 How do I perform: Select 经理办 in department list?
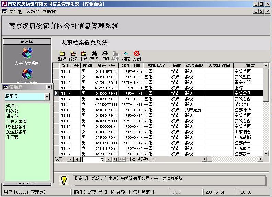coord(12,106)
